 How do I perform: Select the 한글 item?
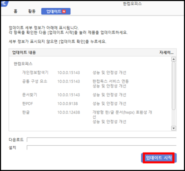pyautogui.click(x=26, y=113)
